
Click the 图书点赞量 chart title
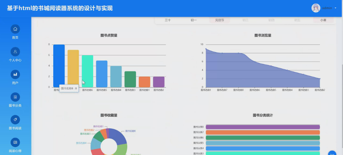click(x=109, y=36)
